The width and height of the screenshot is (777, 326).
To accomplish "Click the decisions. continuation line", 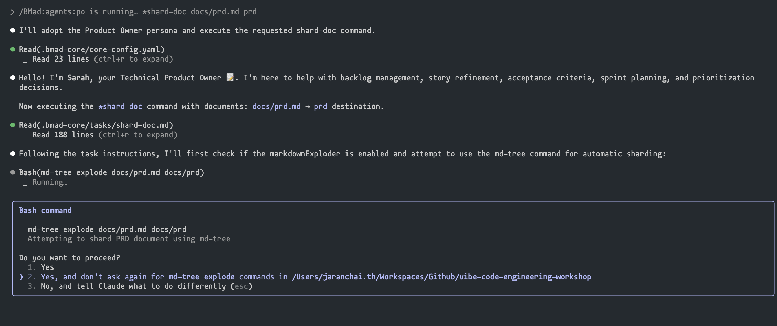I will 41,87.
